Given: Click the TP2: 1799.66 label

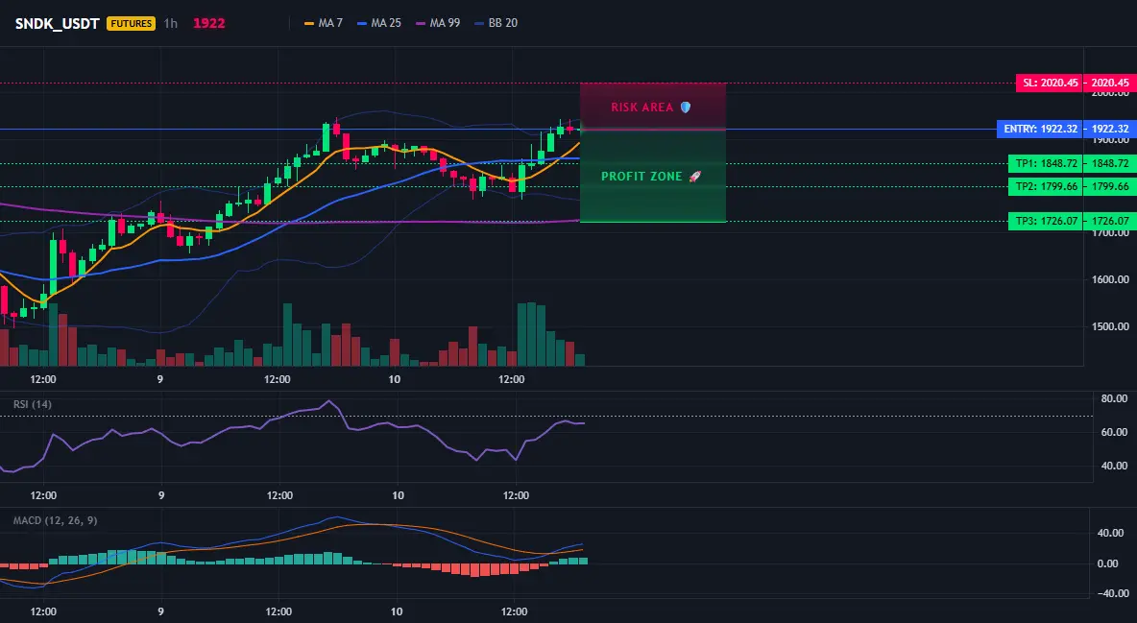Looking at the screenshot, I should coord(1044,186).
